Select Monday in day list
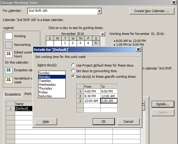The width and height of the screenshot is (178, 144). point(52,77)
